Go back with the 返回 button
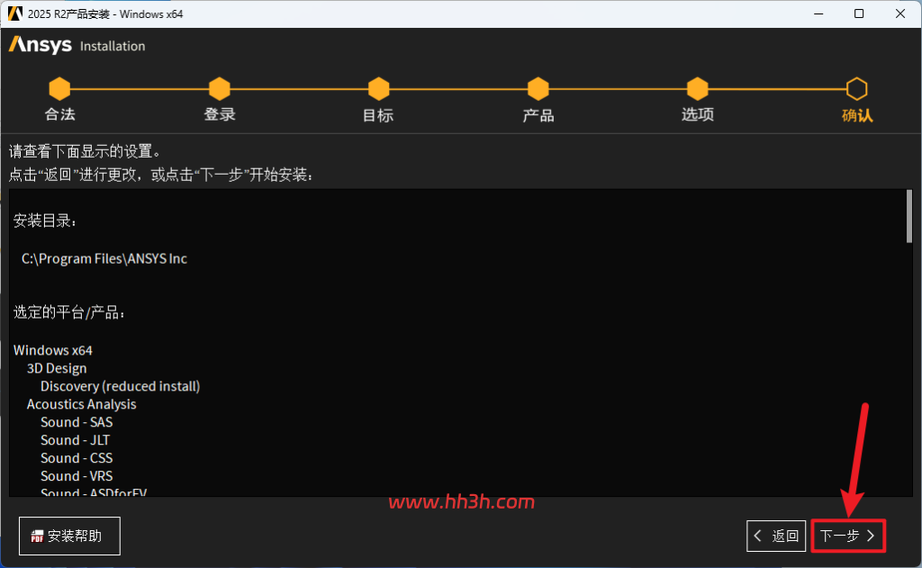Viewport: 922px width, 568px height. click(776, 536)
